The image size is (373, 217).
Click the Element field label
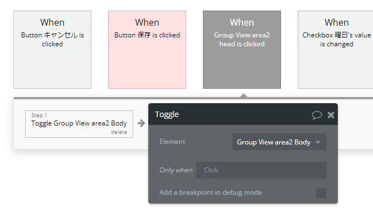coord(172,142)
